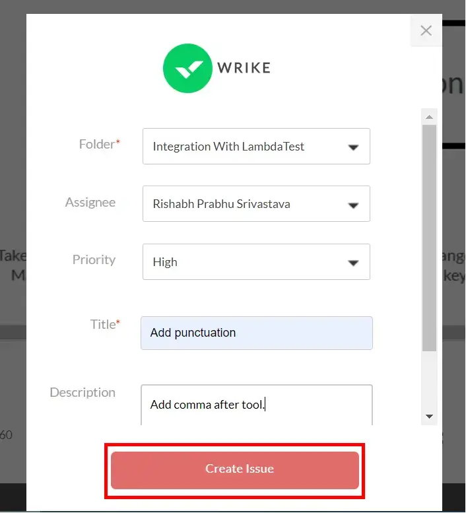
Task: Click the Folder dropdown arrow
Action: tap(353, 147)
